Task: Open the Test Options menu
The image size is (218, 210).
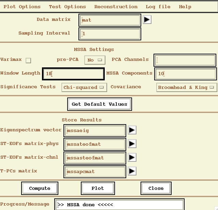Action: (67, 6)
